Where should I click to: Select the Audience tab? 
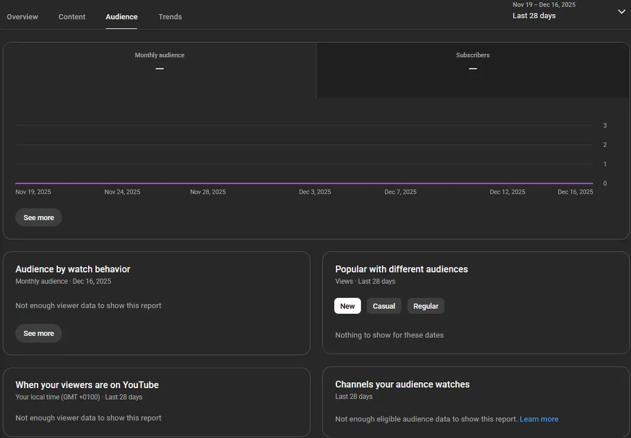(x=121, y=17)
